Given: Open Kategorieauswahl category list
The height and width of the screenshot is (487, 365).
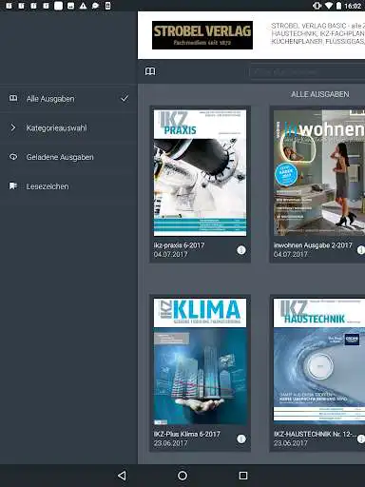Looking at the screenshot, I should pos(68,127).
